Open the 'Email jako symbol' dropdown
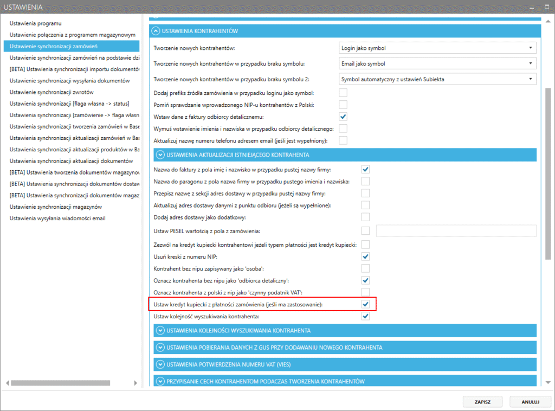This screenshot has height=411, width=555. click(437, 64)
